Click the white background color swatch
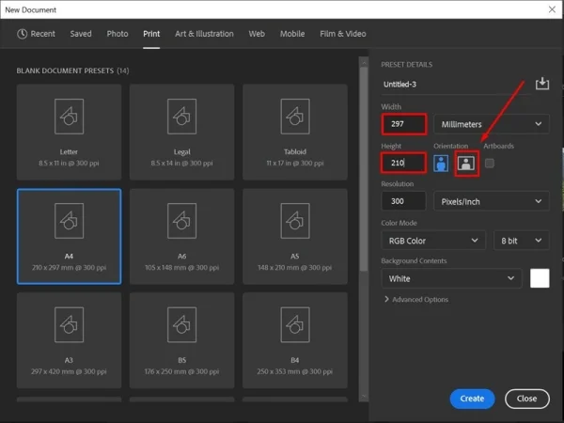The image size is (564, 423). tap(540, 278)
